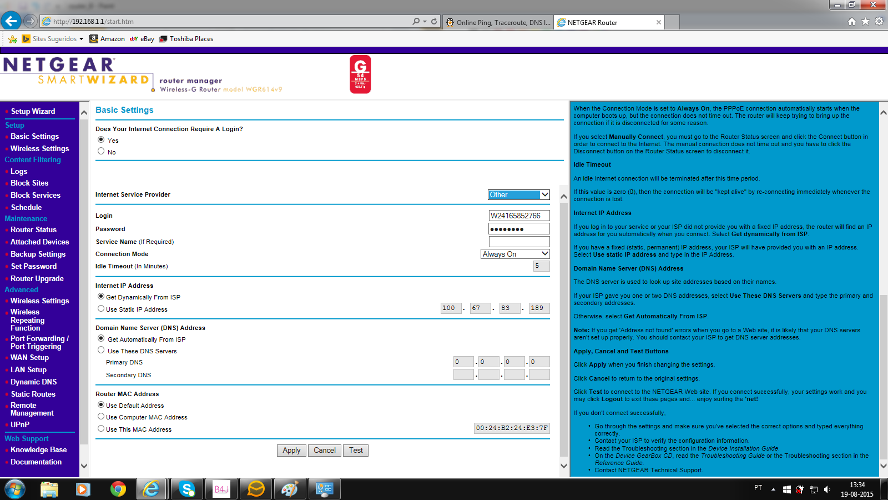Viewport: 888px width, 500px height.
Task: Click the settings form scroll down arrow
Action: point(564,466)
